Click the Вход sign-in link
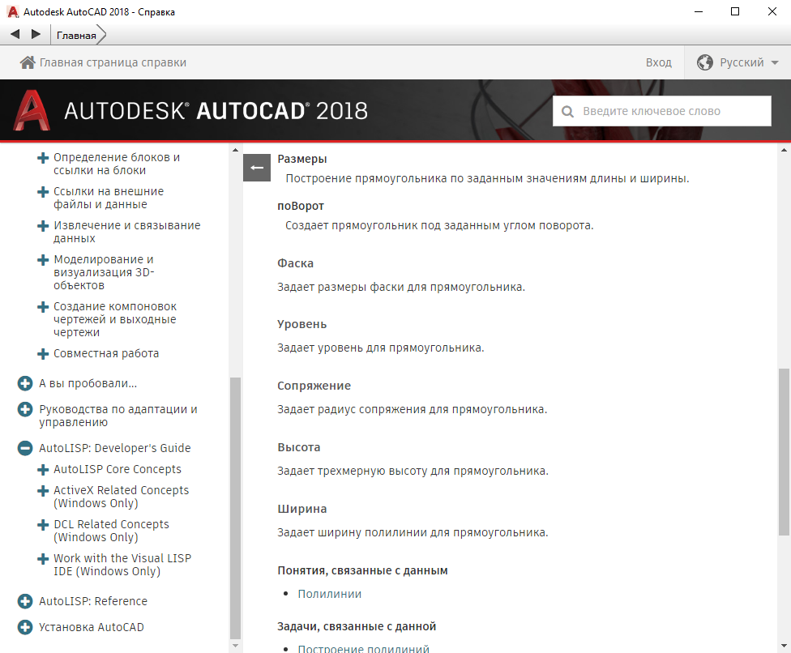The width and height of the screenshot is (791, 653). pos(658,62)
